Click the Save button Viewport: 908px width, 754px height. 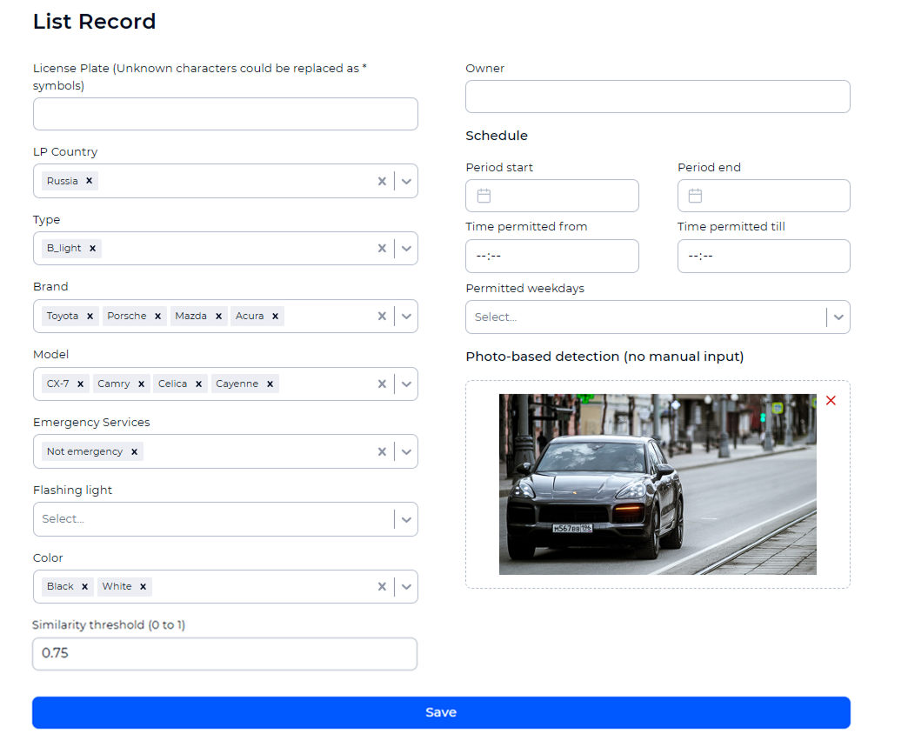click(441, 712)
